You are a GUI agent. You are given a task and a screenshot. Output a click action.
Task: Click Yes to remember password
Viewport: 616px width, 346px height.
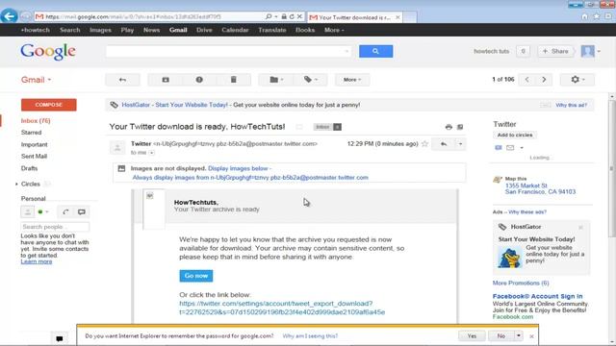tap(472, 336)
